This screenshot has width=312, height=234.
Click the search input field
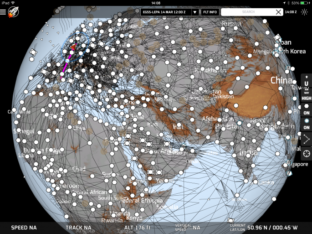click(x=248, y=12)
